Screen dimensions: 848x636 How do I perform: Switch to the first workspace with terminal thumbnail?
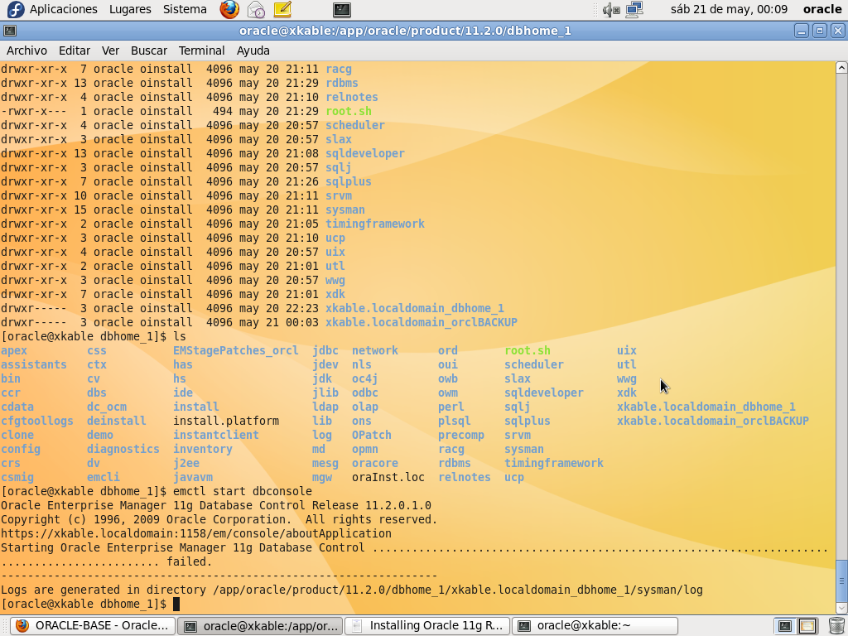[784, 626]
